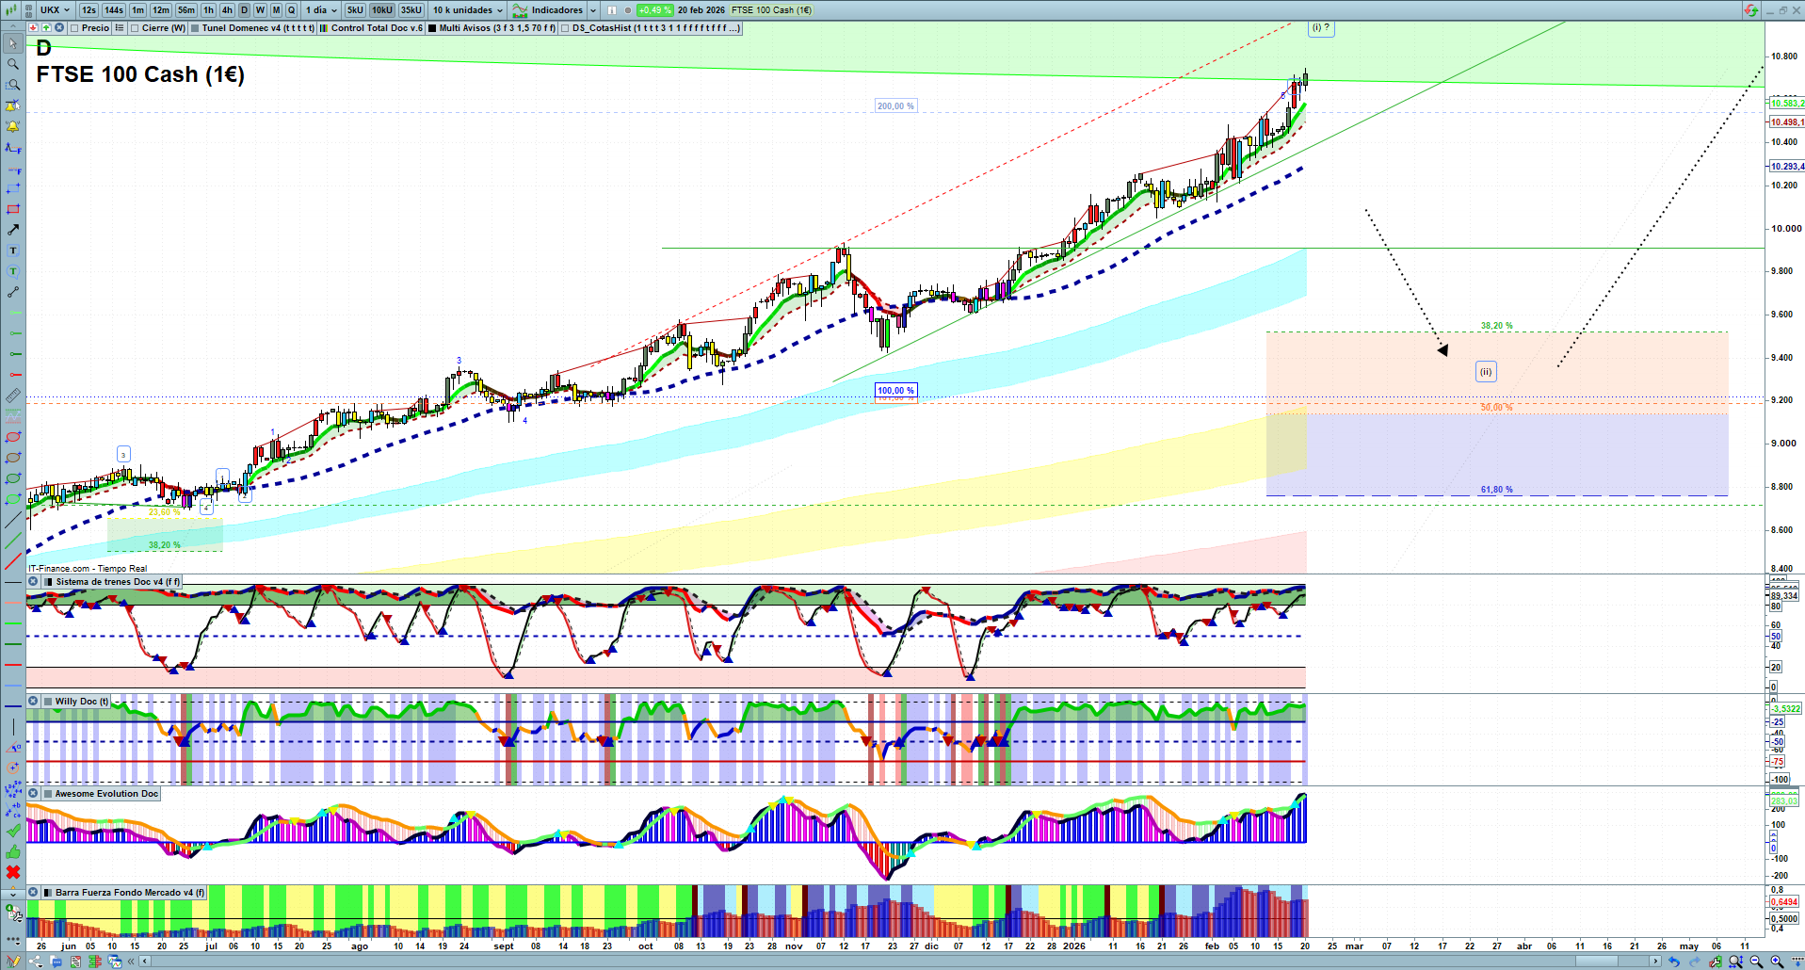Image resolution: width=1805 pixels, height=970 pixels.
Task: Switch to the W weekly timeframe
Action: (x=260, y=10)
